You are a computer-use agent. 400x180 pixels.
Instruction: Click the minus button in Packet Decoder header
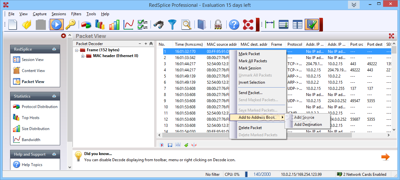click(x=140, y=43)
